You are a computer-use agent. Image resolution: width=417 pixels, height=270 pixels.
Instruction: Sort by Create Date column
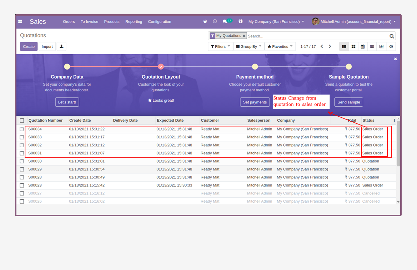(80, 121)
